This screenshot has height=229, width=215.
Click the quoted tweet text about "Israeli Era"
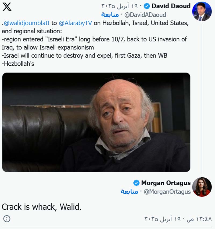click(94, 40)
